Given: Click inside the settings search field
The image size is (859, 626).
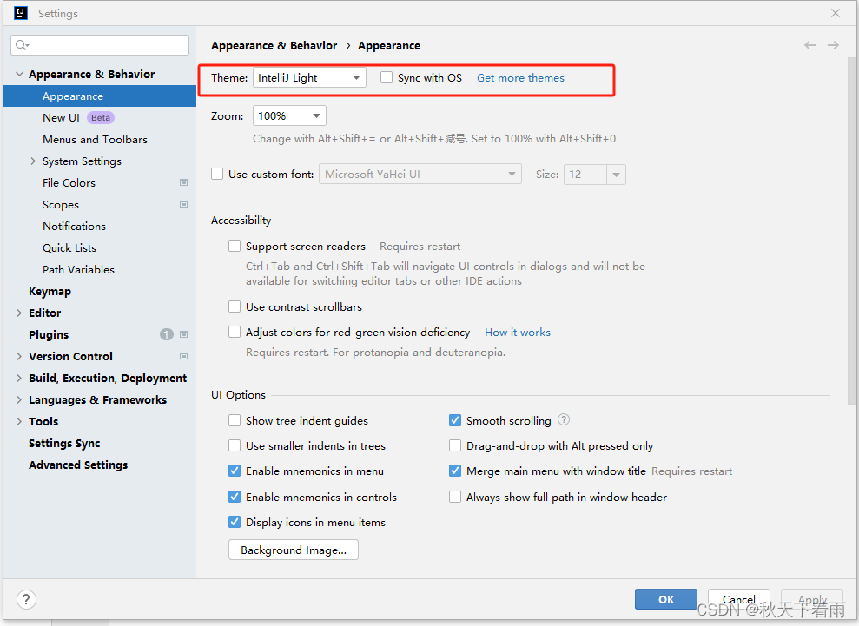Looking at the screenshot, I should 100,45.
